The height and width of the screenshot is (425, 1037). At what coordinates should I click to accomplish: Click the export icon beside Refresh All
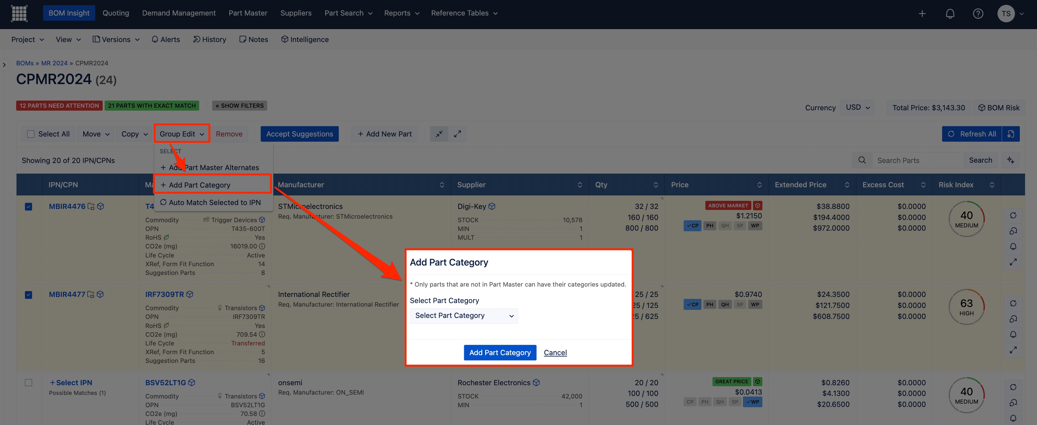[x=1011, y=134]
